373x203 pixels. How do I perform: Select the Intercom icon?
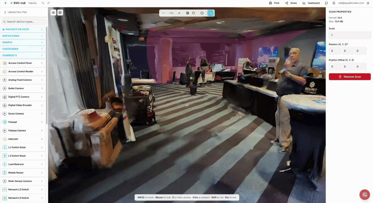5,139
